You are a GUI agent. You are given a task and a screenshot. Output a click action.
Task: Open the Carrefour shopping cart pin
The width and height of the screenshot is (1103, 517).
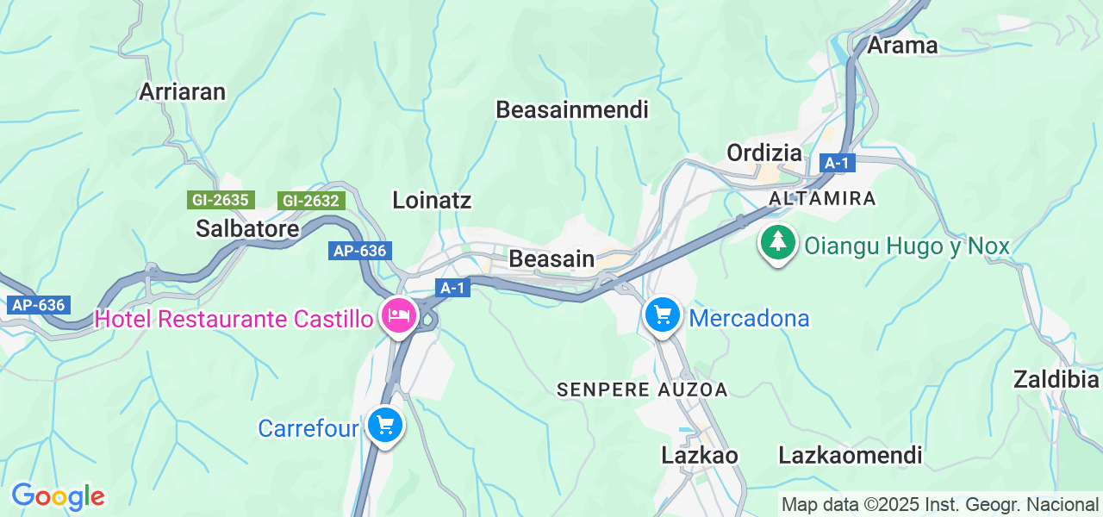[x=384, y=426]
